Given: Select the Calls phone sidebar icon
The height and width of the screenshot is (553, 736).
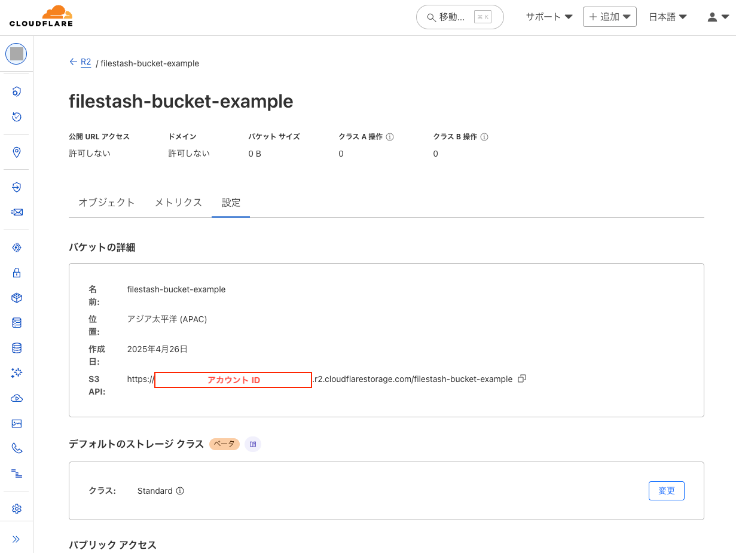Looking at the screenshot, I should coord(16,447).
